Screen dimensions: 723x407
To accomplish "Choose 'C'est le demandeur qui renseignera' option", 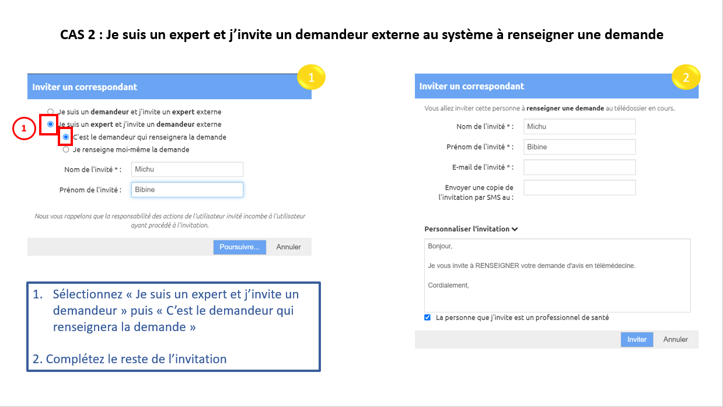I will (x=66, y=137).
